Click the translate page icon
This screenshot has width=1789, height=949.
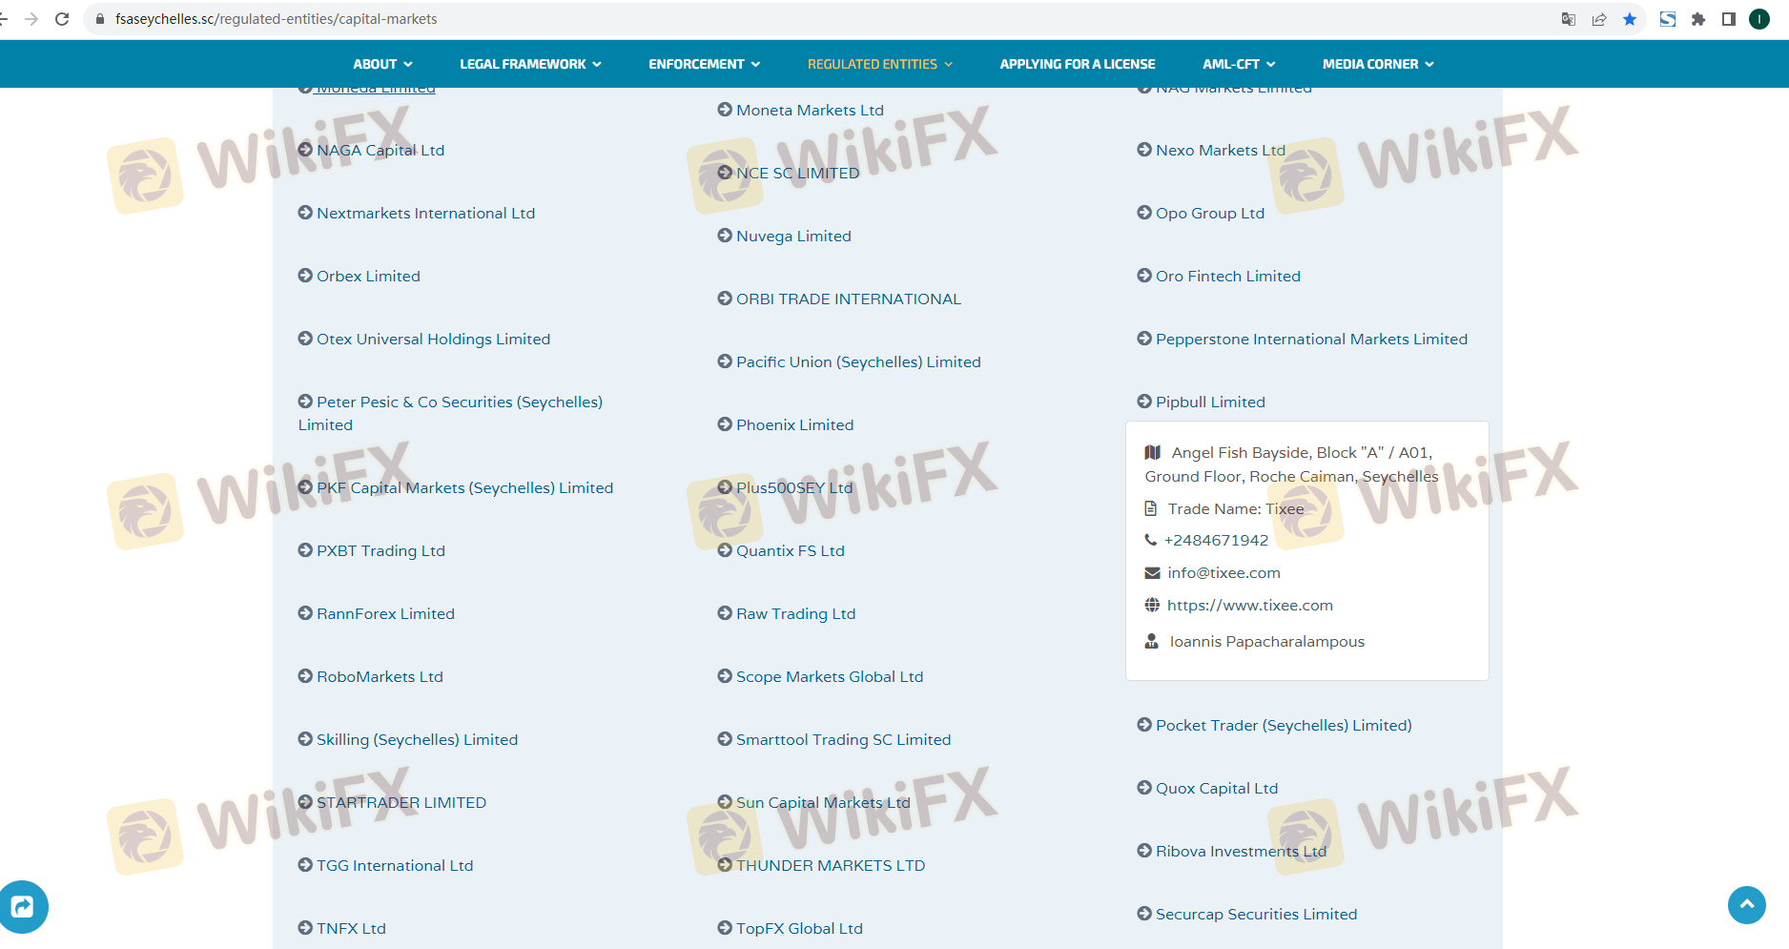1569,19
